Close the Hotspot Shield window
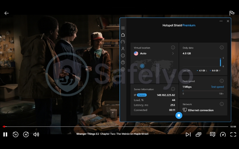The image size is (239, 149). [x=228, y=21]
